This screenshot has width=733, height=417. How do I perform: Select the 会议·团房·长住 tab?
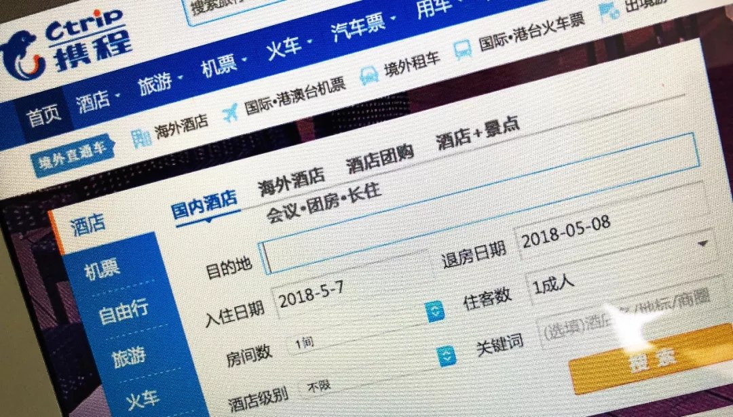[324, 203]
